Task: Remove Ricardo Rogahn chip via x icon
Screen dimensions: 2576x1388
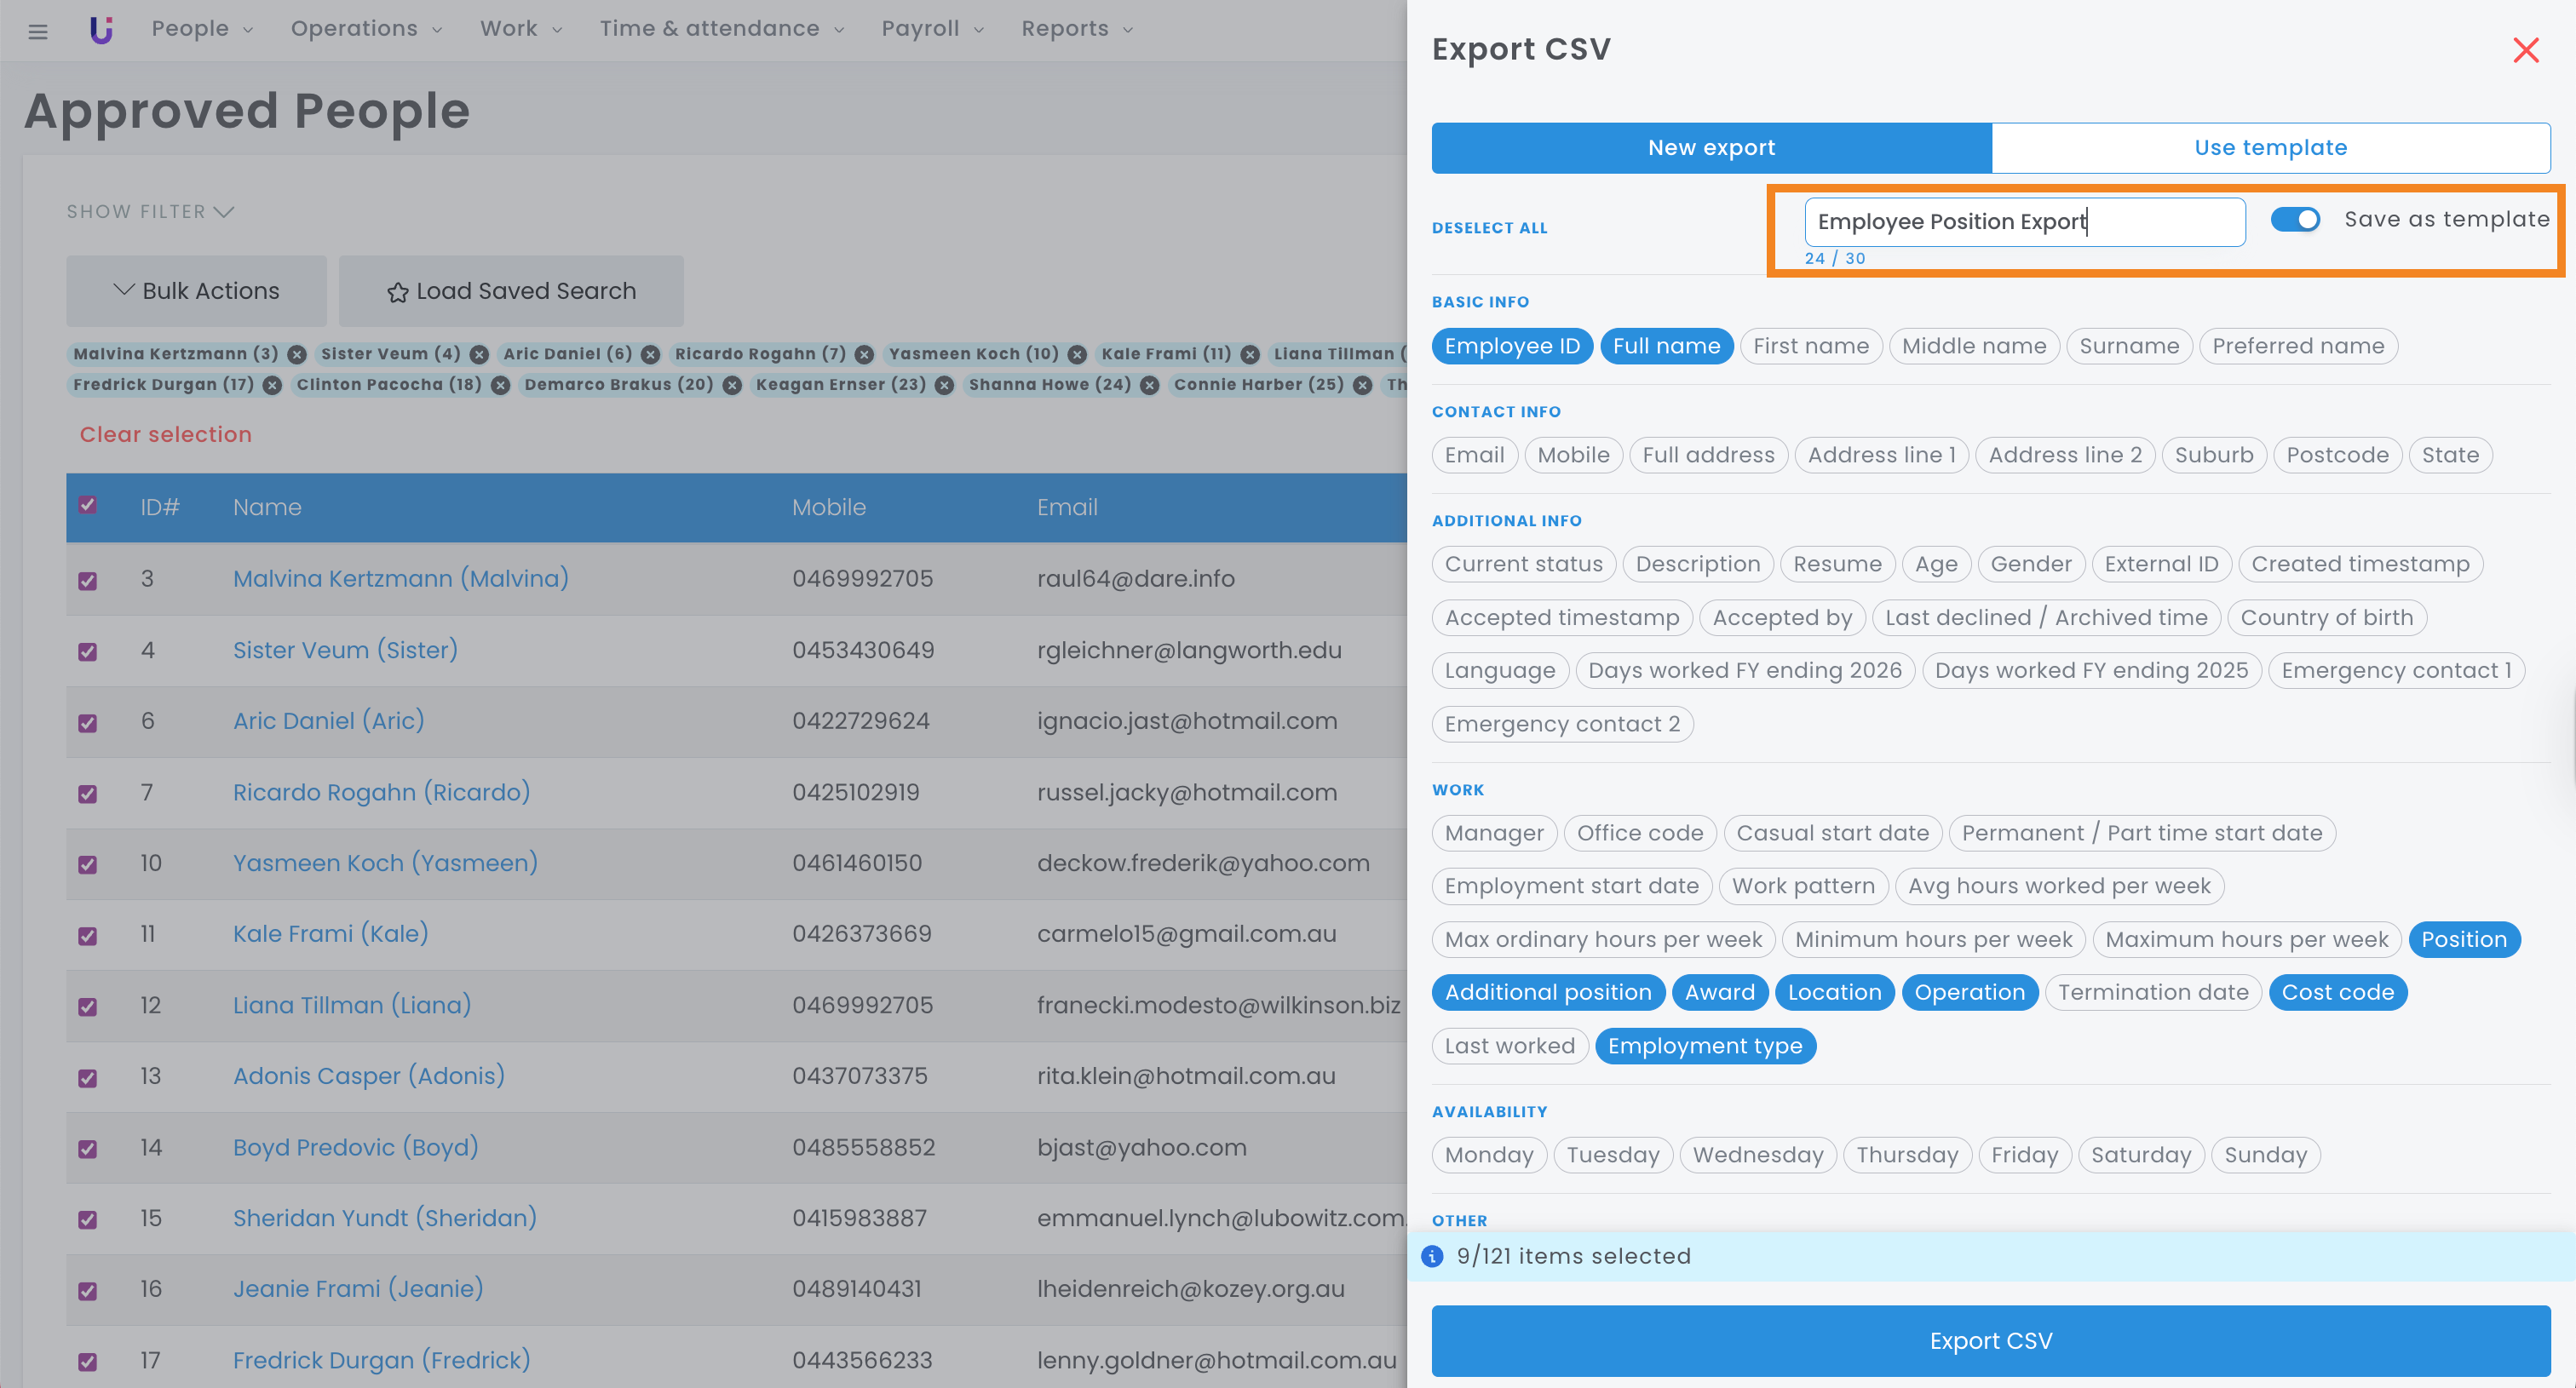Action: (864, 355)
